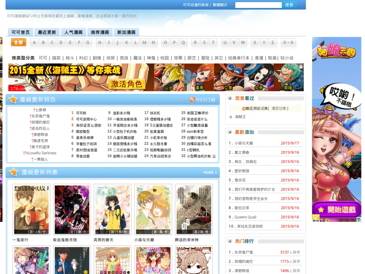The height and width of the screenshot is (274, 365).
Task: Filter comics by 0-9
Action: click(288, 42)
